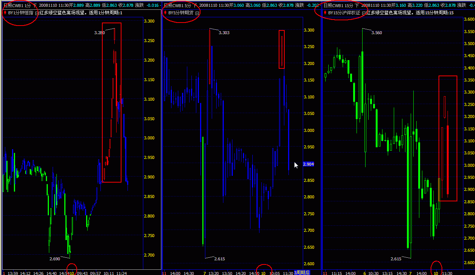Click the 09:43 time label on 1-minute axis
475x275 pixels.
(82, 273)
